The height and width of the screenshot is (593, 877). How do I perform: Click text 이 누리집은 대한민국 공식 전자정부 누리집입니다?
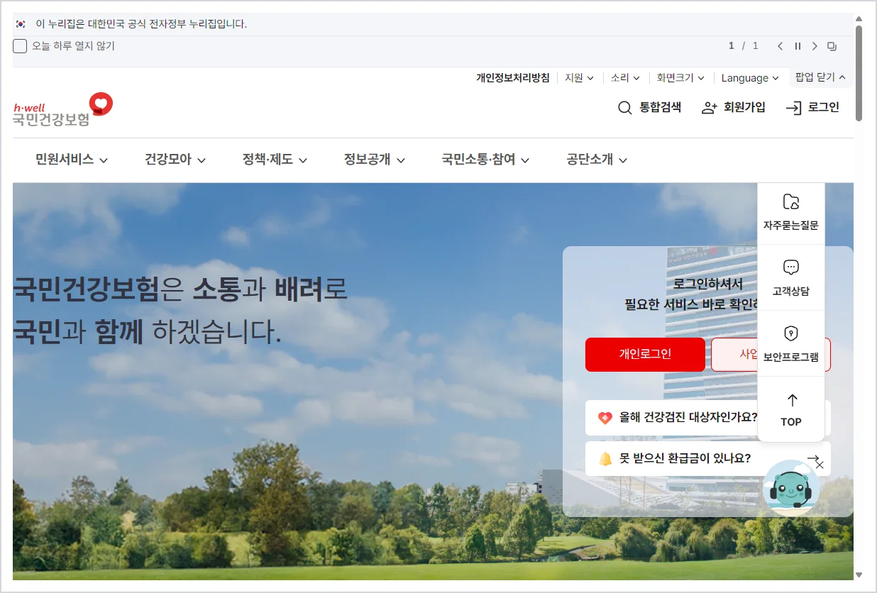(141, 24)
